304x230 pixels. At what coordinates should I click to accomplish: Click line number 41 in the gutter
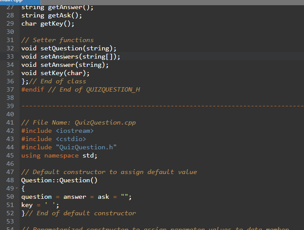10,122
